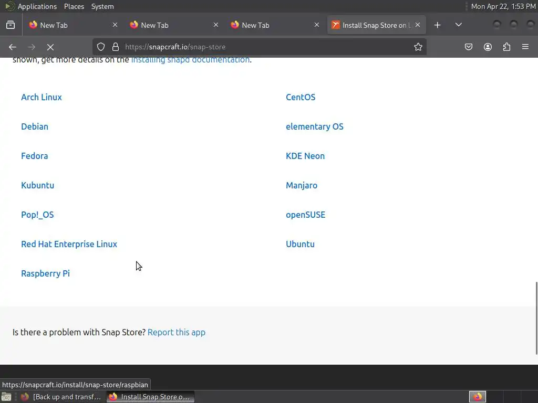Close the second New Tab
538x403 pixels.
pos(216,25)
